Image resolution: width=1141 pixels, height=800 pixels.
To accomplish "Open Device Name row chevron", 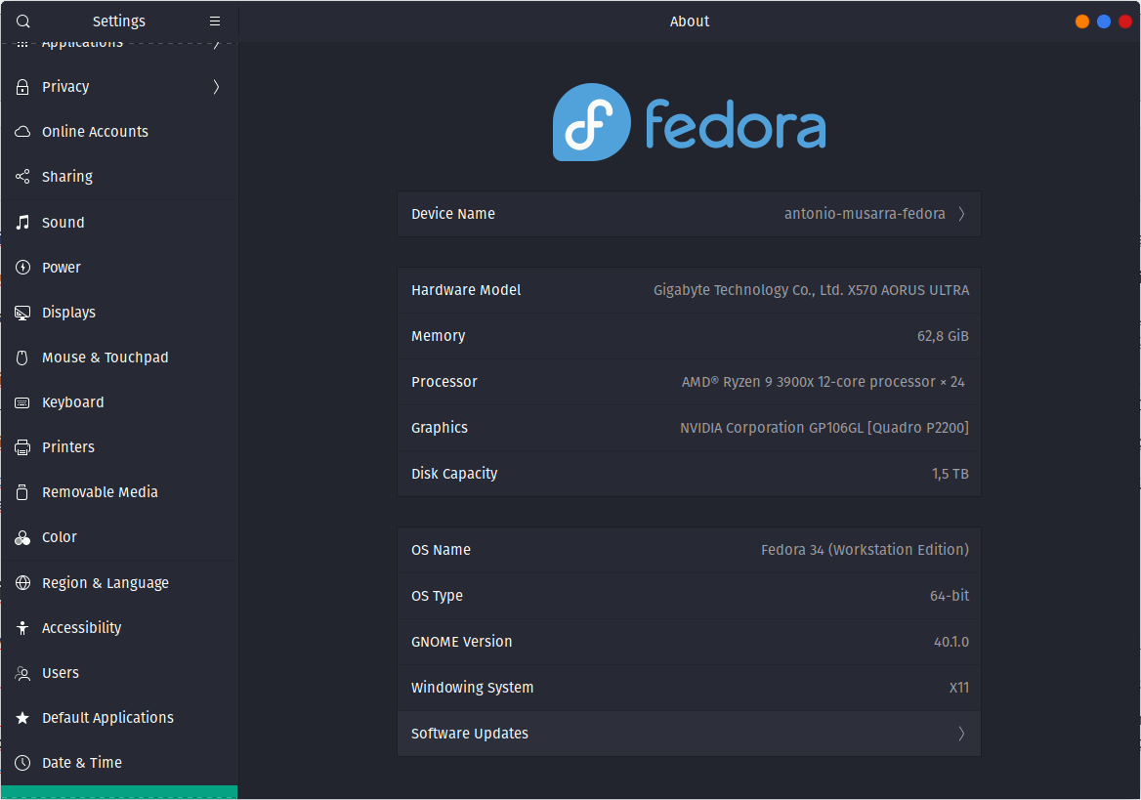I will pos(961,213).
